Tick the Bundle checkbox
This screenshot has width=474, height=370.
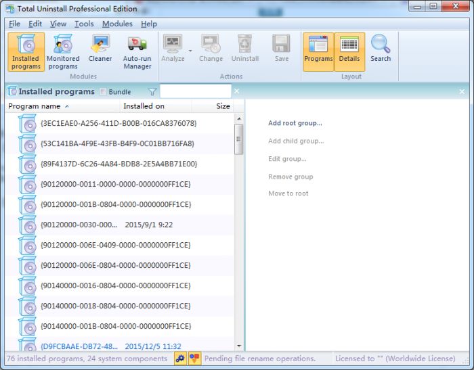[x=103, y=91]
